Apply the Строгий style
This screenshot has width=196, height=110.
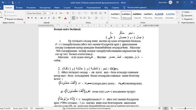[137, 16]
